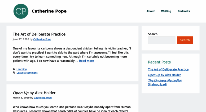The image size is (206, 112).
Task: Open the Learning category link
Action: (21, 69)
